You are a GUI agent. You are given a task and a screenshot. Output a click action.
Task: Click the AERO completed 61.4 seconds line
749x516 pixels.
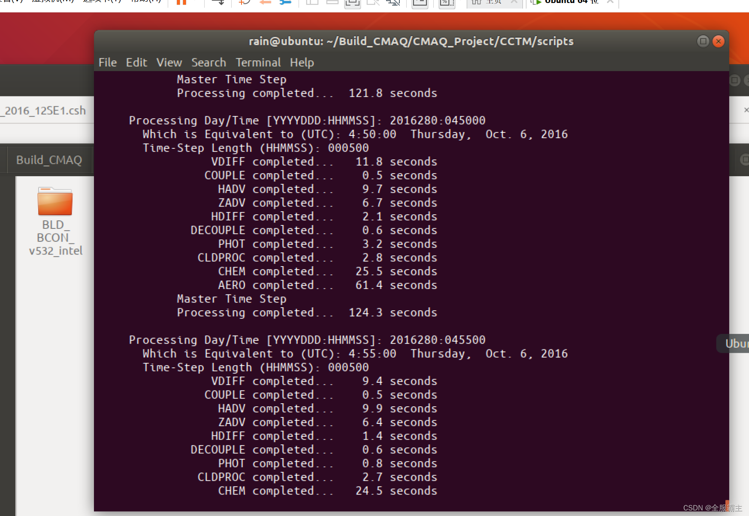(328, 285)
